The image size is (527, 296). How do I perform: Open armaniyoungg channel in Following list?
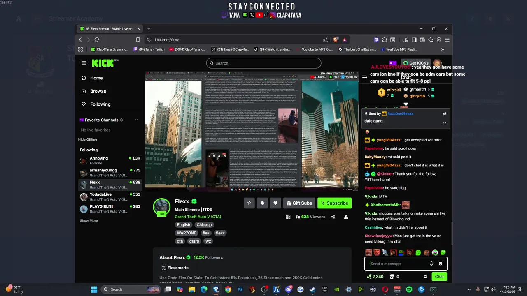click(x=110, y=172)
